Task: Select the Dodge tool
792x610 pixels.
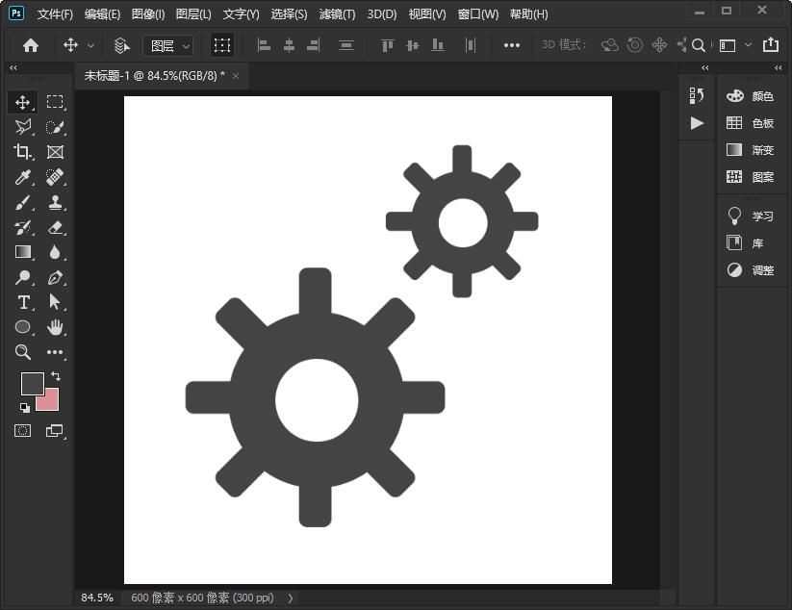Action: click(x=22, y=277)
